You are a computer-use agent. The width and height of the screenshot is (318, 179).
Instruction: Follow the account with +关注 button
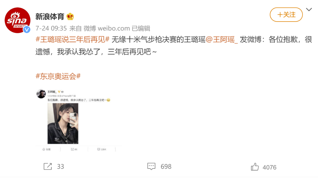coord(286,15)
